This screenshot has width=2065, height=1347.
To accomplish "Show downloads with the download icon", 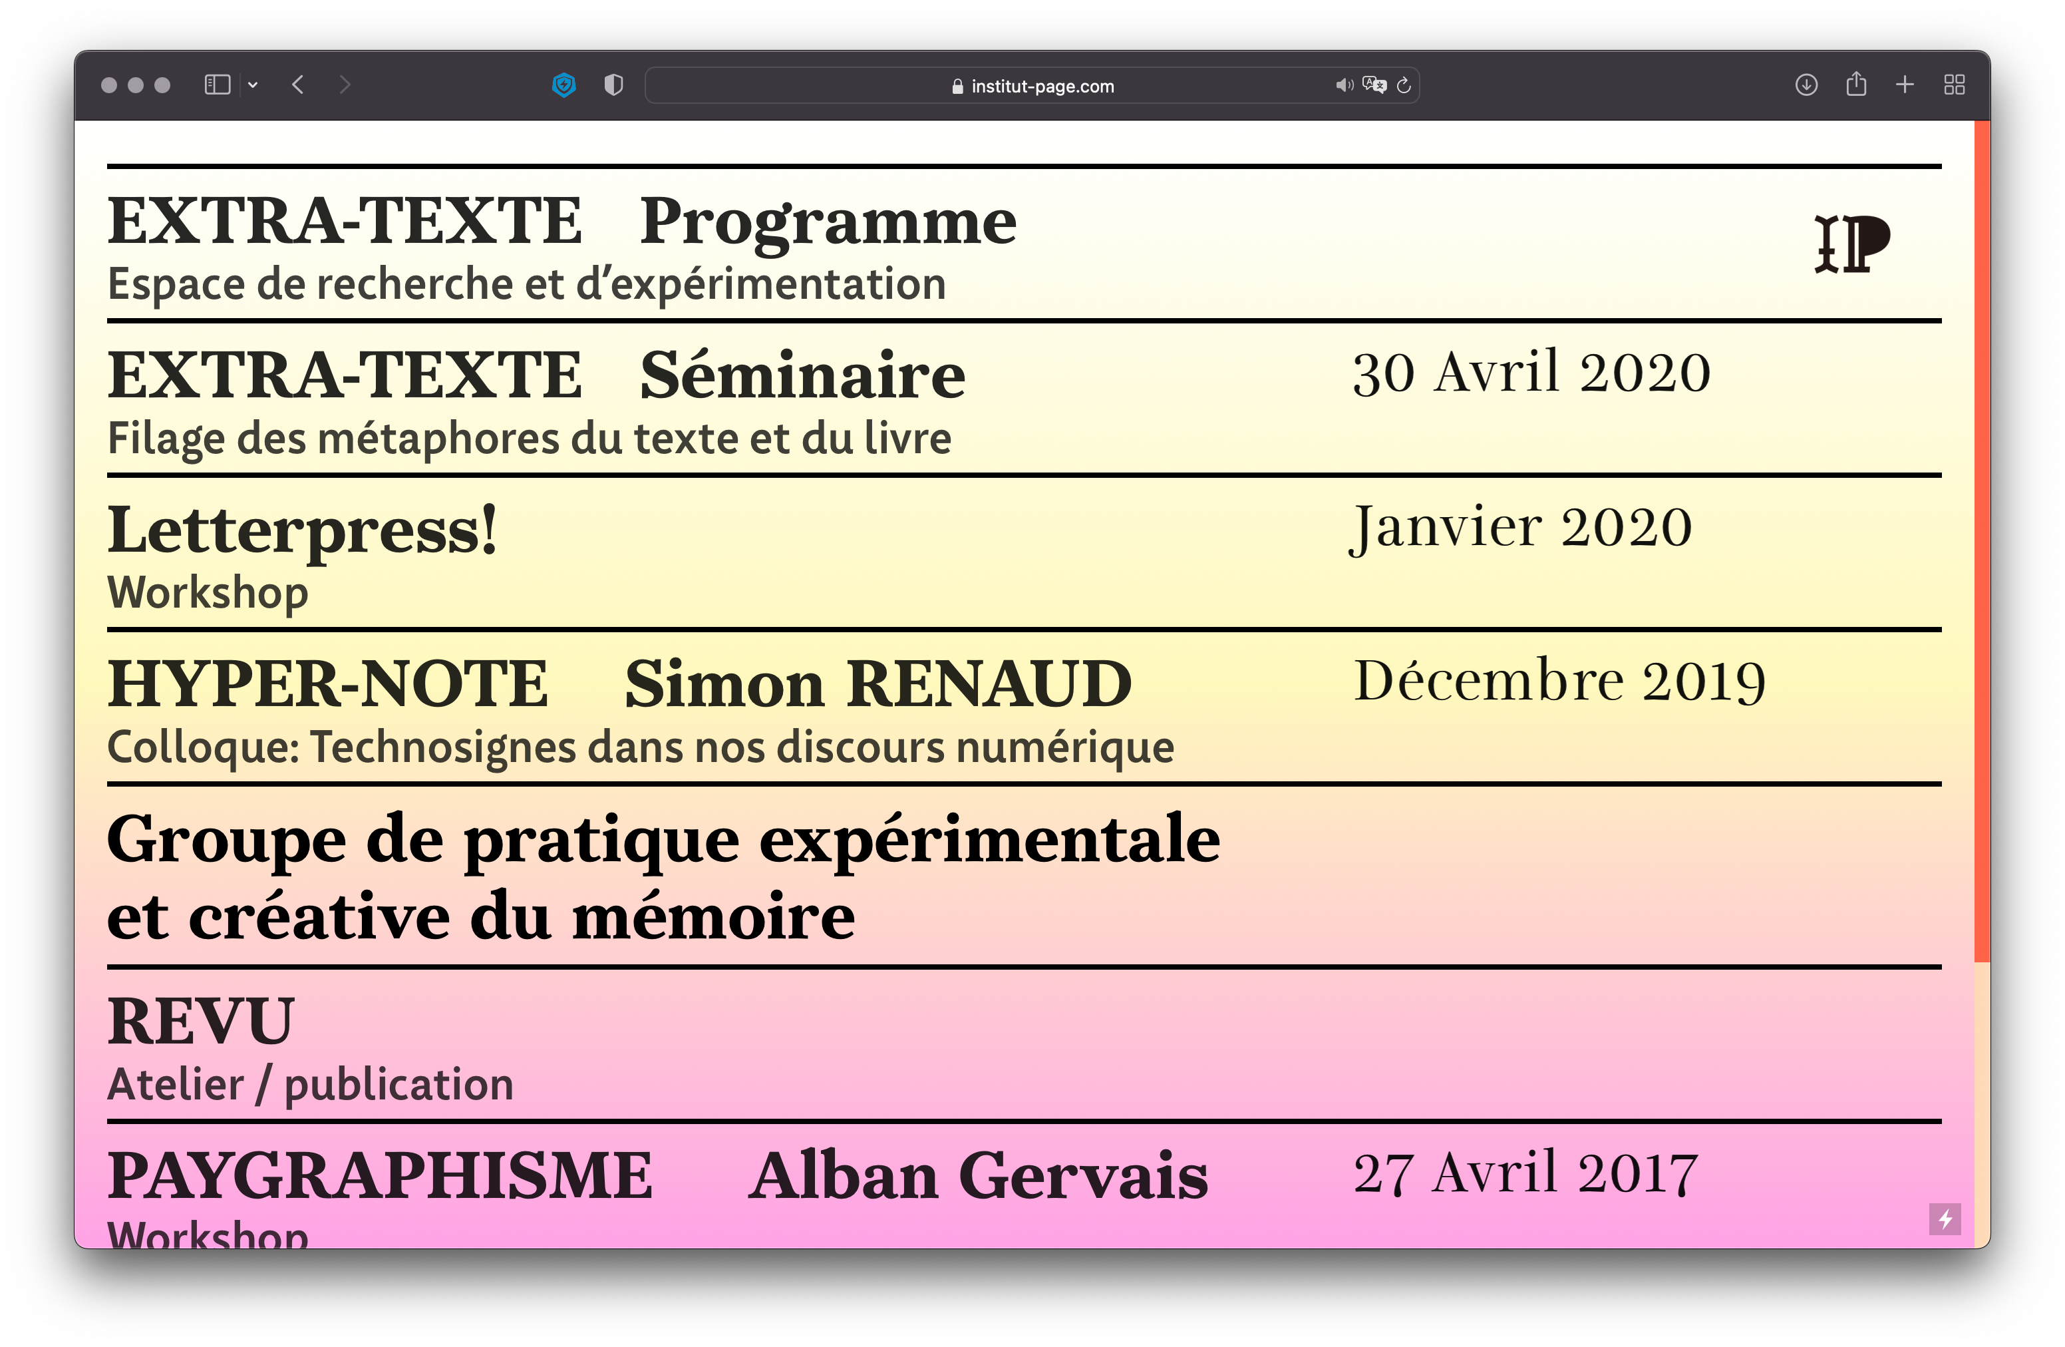I will (1806, 85).
